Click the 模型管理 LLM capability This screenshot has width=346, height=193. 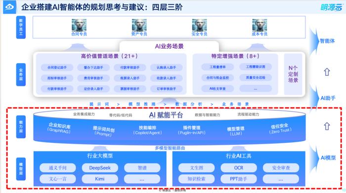pos(236,131)
